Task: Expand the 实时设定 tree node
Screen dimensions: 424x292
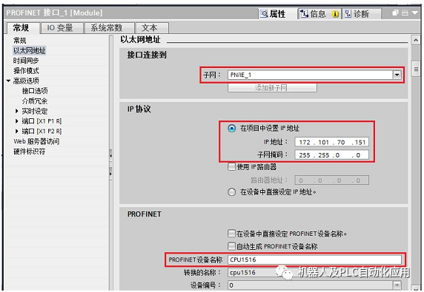Action: (x=17, y=111)
